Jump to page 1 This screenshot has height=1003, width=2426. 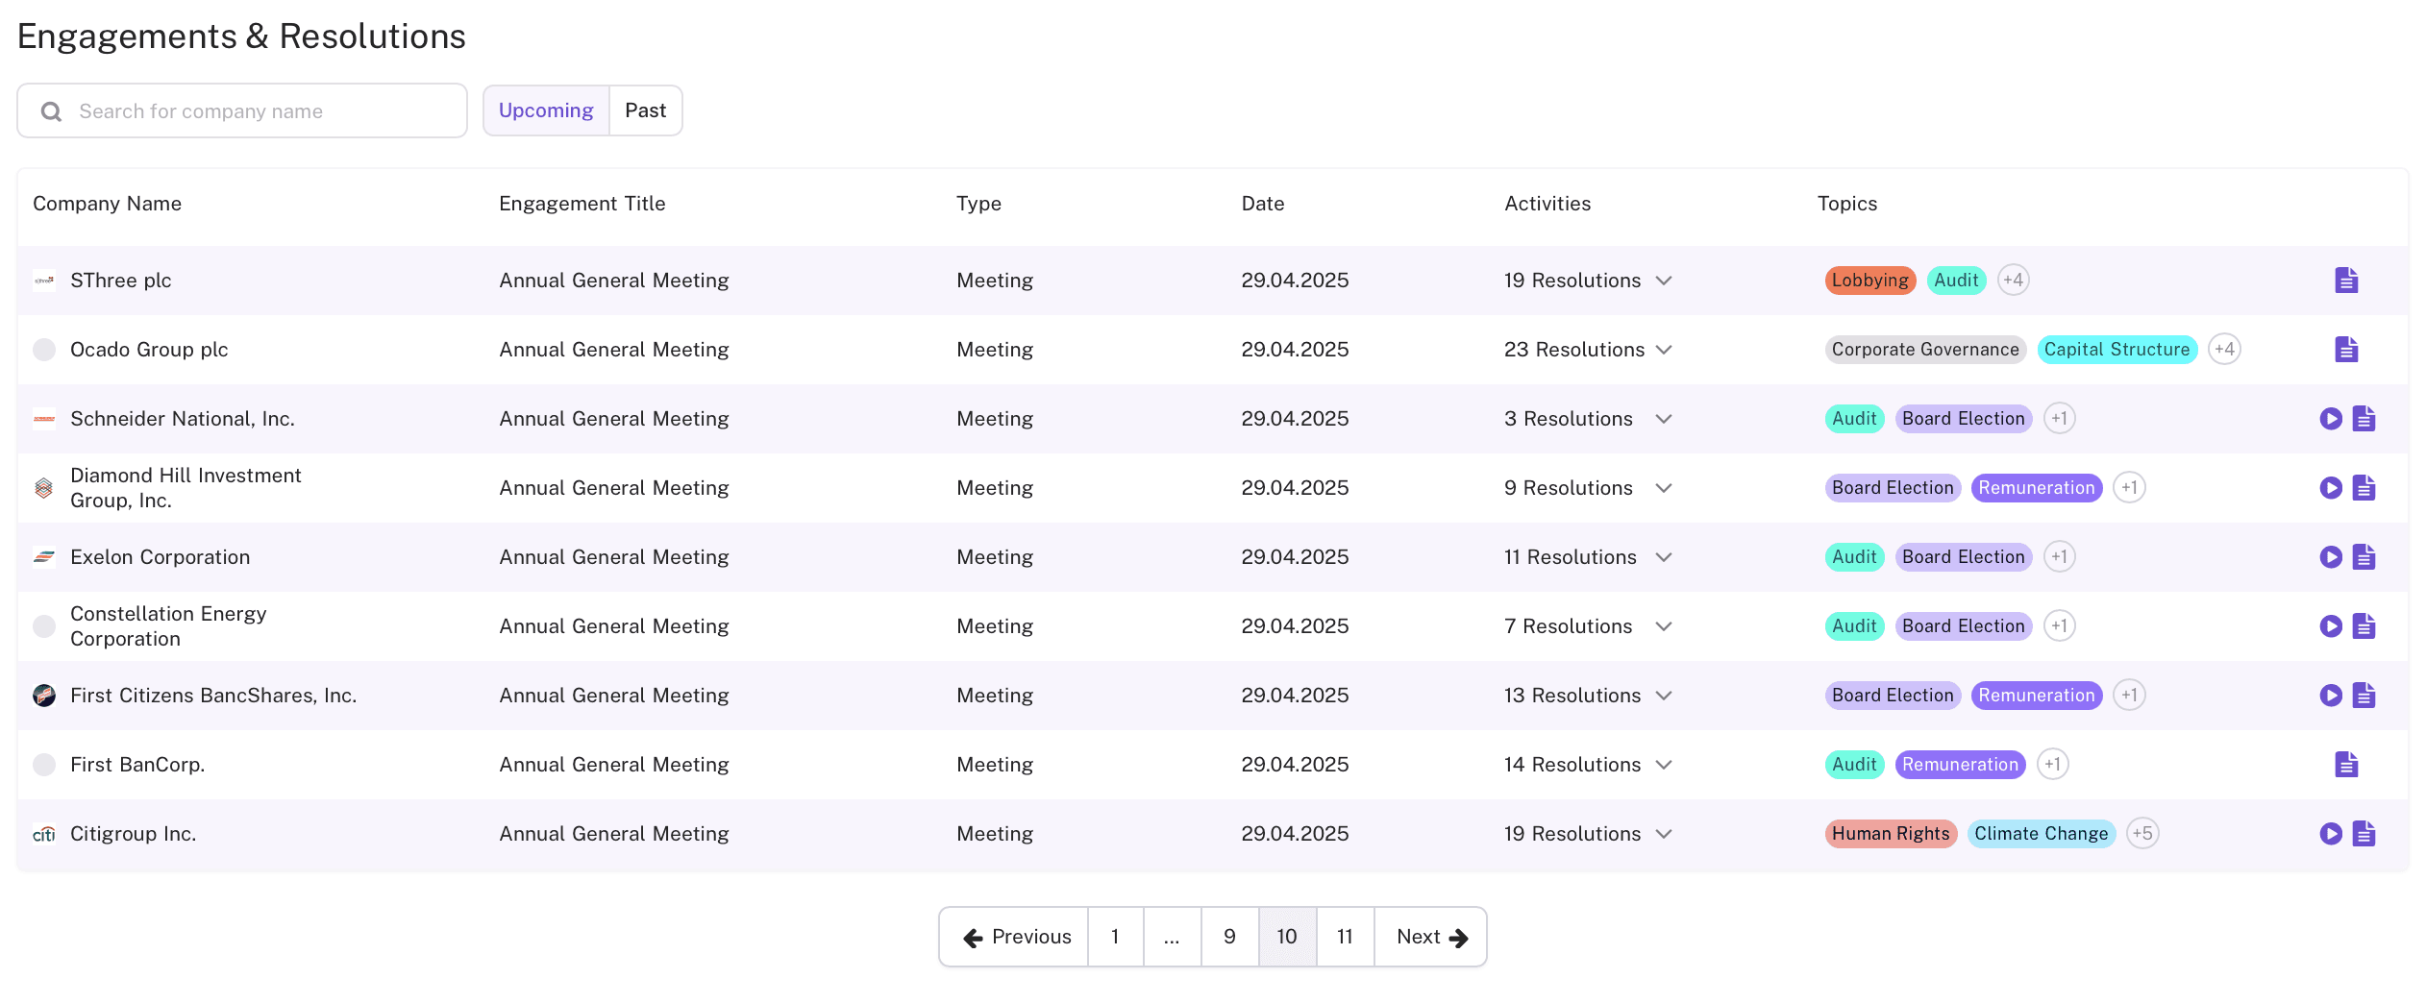(x=1115, y=937)
